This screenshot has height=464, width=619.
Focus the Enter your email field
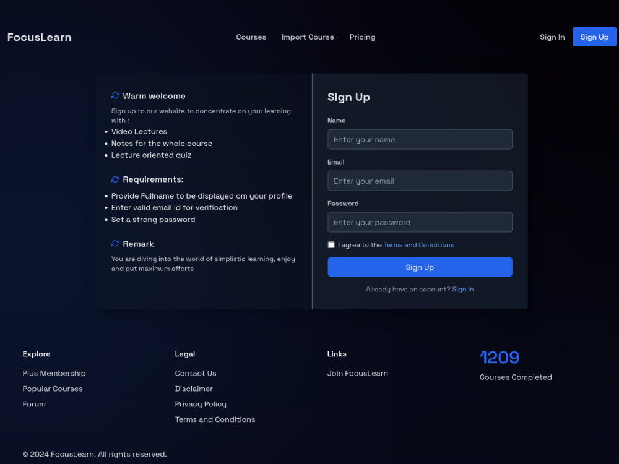click(420, 181)
